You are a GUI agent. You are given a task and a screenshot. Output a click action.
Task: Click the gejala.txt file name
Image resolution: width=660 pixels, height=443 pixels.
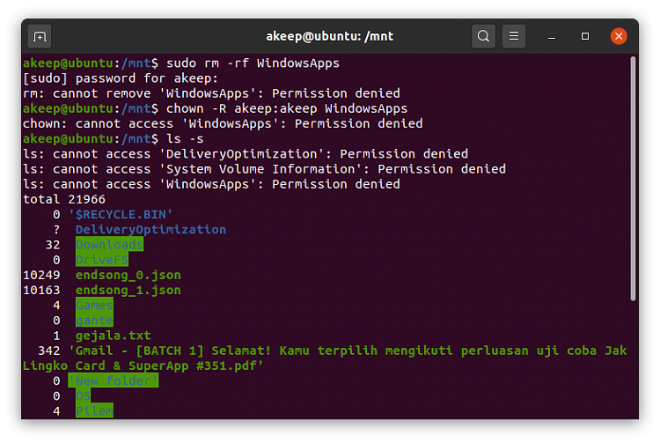(113, 336)
